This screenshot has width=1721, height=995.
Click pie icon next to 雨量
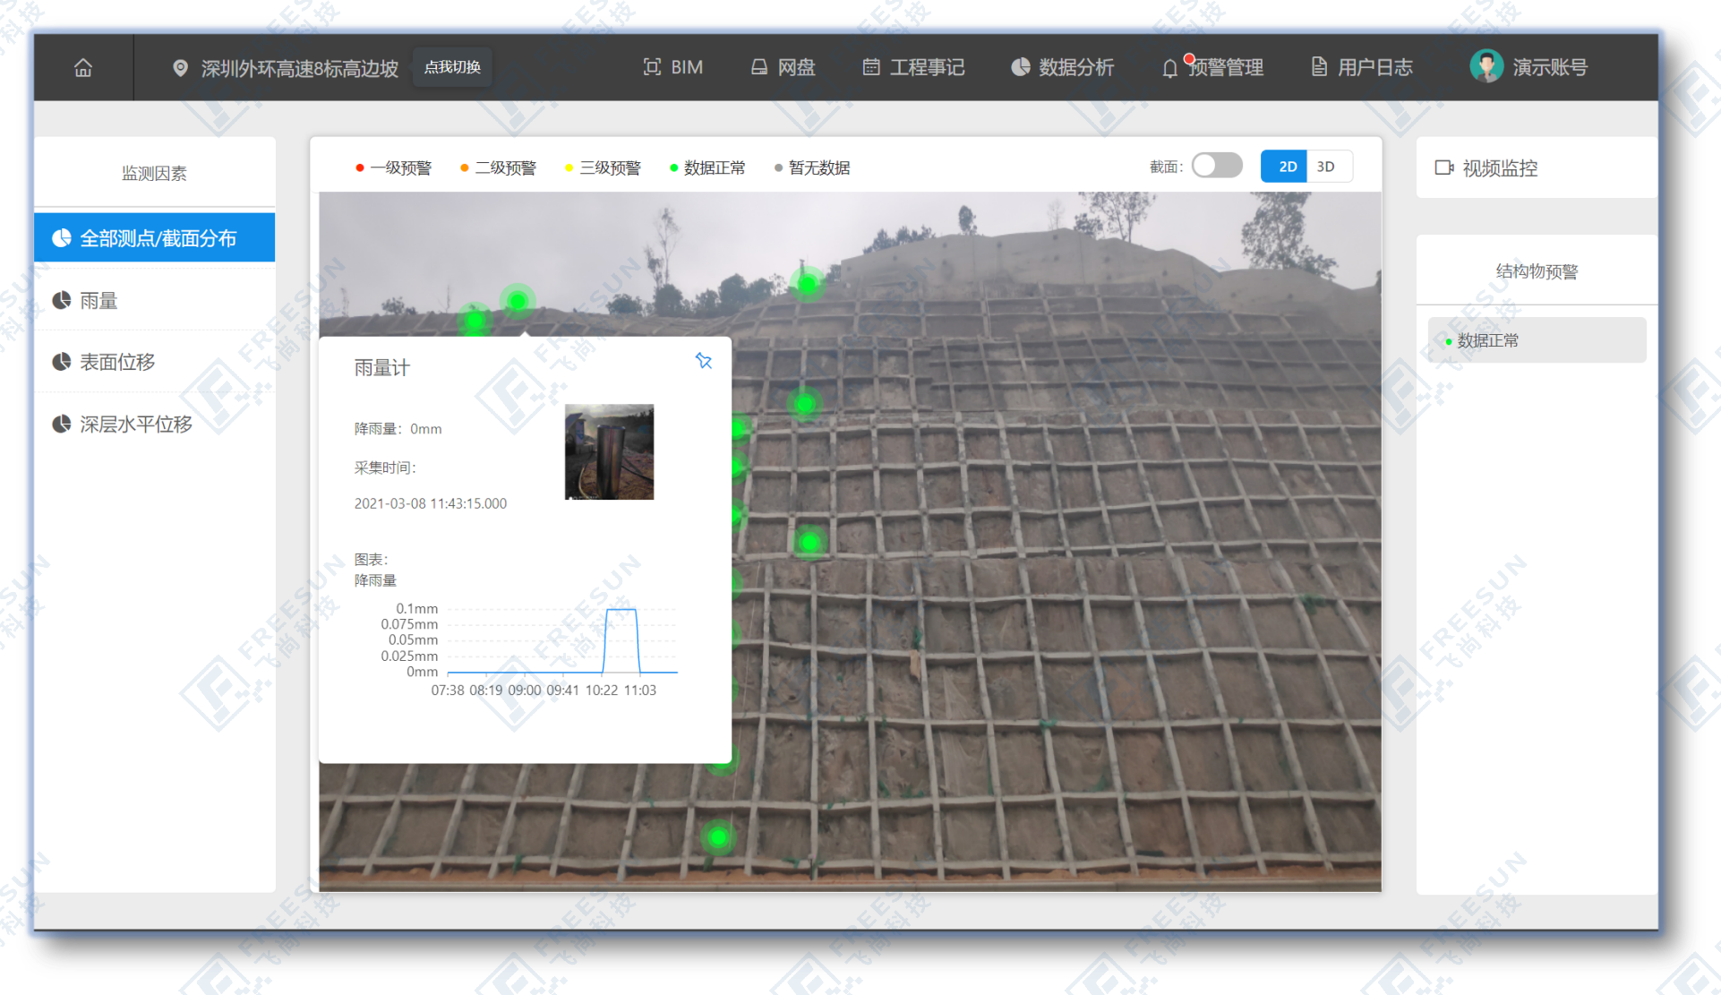point(61,300)
